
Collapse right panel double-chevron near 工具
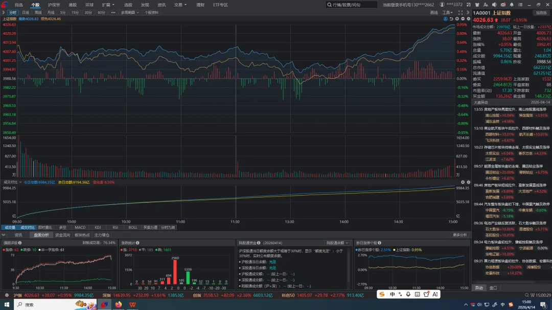click(468, 12)
